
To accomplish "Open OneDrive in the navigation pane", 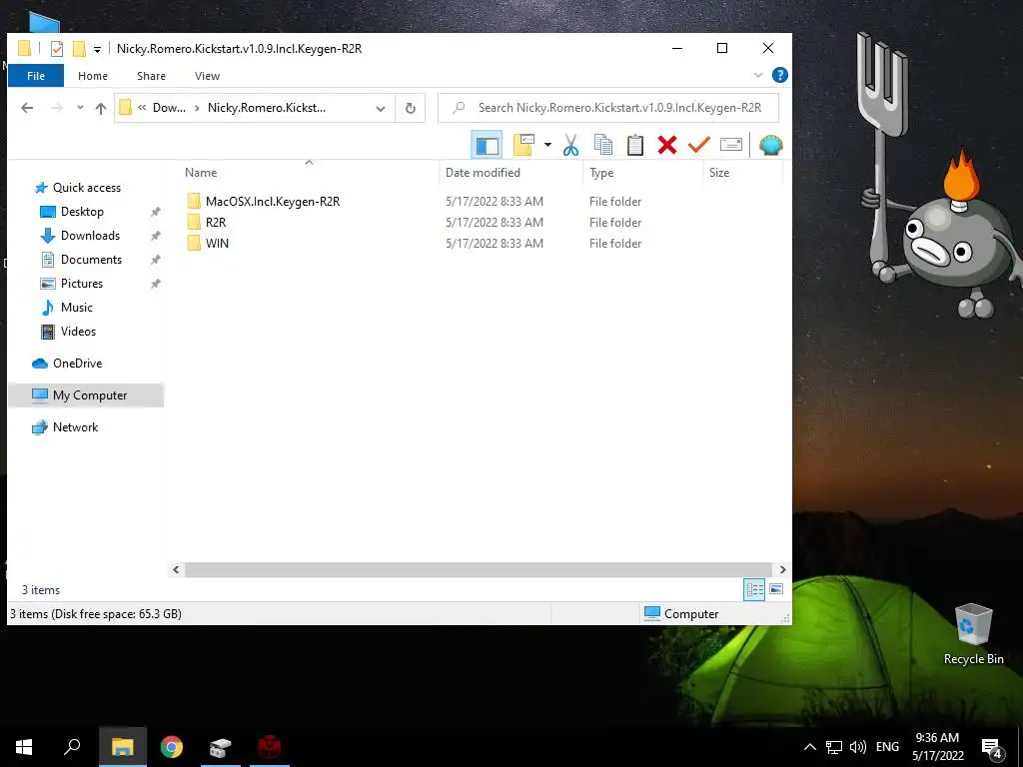I will tap(77, 364).
